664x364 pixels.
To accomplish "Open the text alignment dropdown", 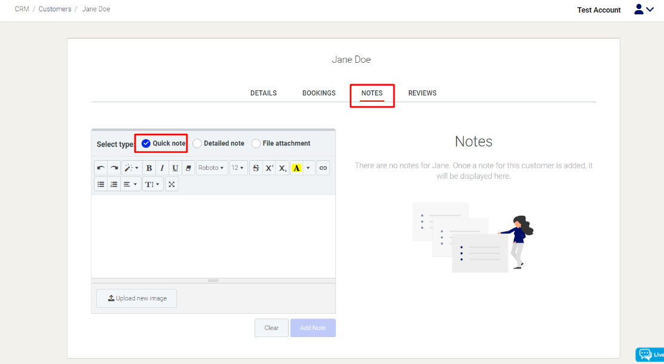I will (x=129, y=183).
